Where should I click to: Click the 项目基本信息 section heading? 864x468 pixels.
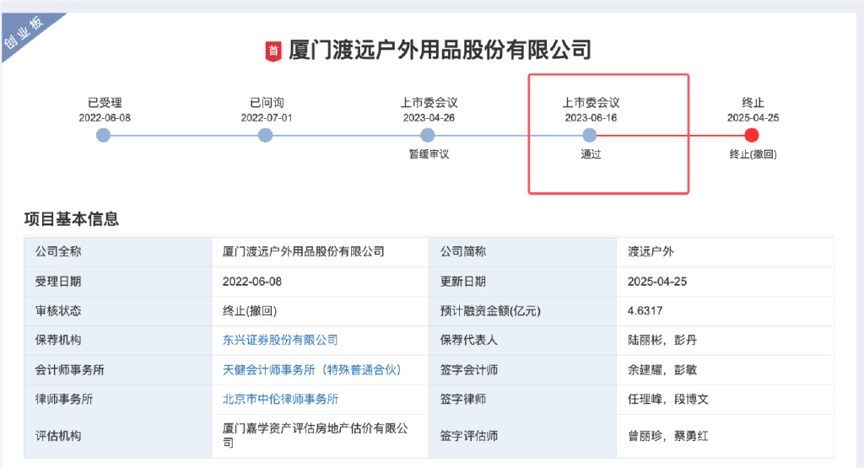[72, 219]
